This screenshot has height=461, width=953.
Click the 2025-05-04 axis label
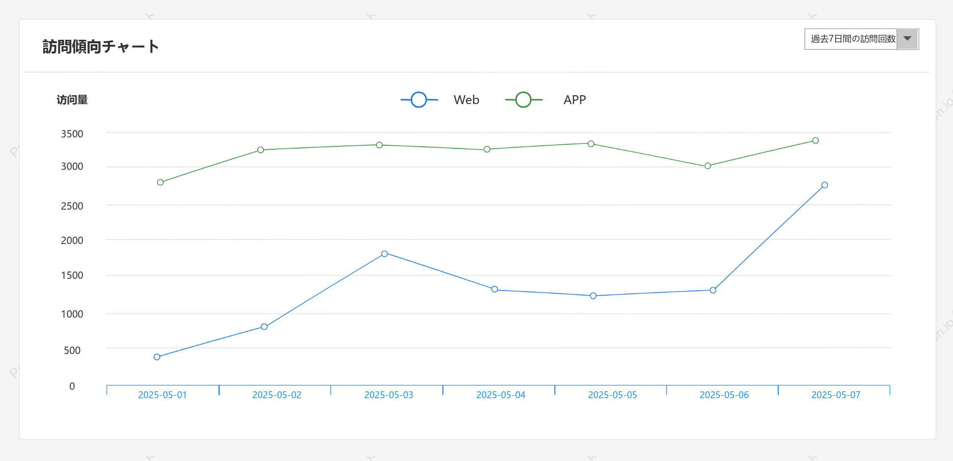tap(501, 395)
